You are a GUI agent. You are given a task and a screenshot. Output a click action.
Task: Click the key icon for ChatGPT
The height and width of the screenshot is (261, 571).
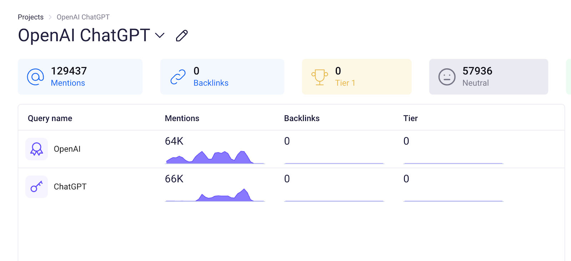coord(36,187)
